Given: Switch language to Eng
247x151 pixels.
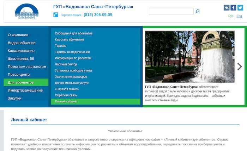Looking at the screenshot, I should 239,16.
